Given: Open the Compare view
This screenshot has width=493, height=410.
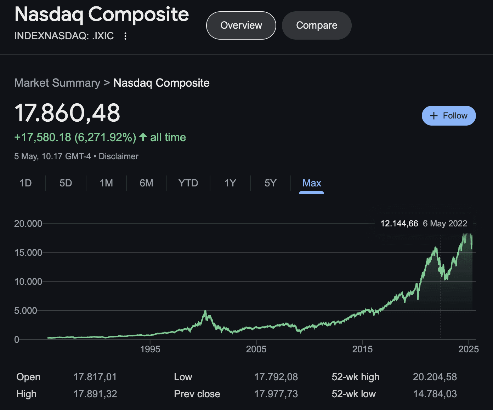Looking at the screenshot, I should [x=317, y=25].
